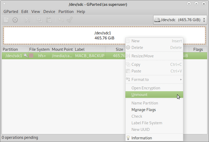The width and height of the screenshot is (209, 142).
Task: Select Manage Flags in the context menu
Action: pos(154,110)
